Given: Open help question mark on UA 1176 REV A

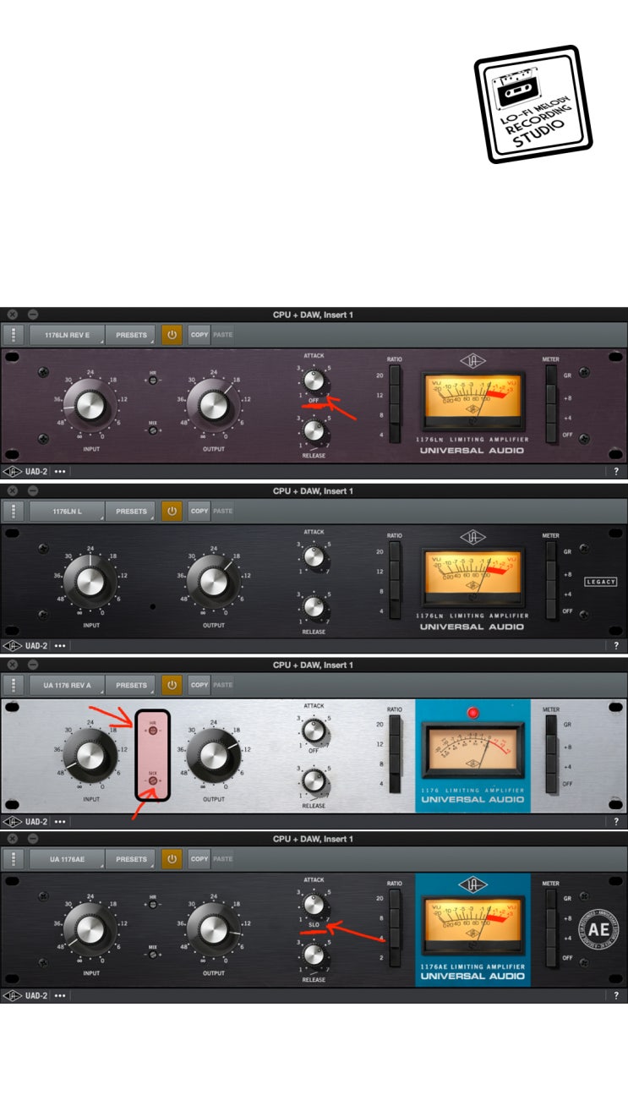Looking at the screenshot, I should 615,821.
